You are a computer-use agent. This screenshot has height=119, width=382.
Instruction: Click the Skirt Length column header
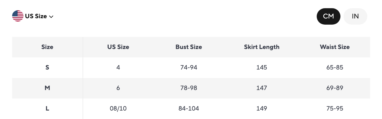(262, 47)
